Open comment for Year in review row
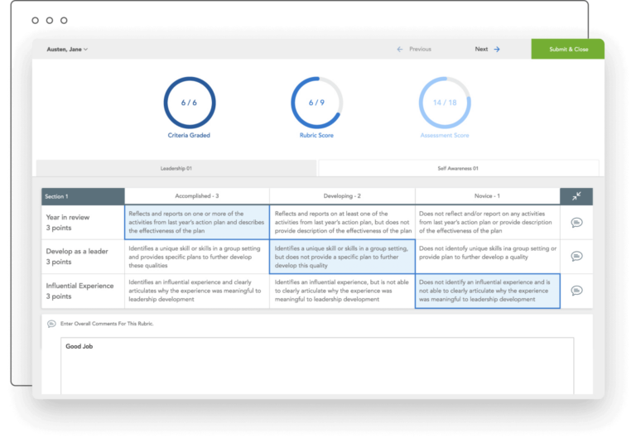 pyautogui.click(x=576, y=222)
